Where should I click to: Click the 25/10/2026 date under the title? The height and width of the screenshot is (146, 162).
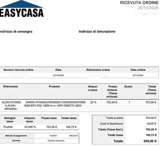(148, 8)
